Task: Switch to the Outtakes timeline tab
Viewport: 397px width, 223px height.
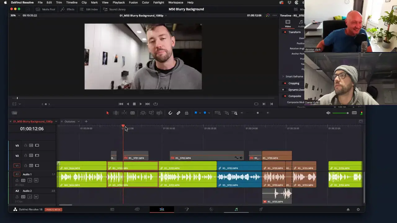Action: click(x=70, y=121)
